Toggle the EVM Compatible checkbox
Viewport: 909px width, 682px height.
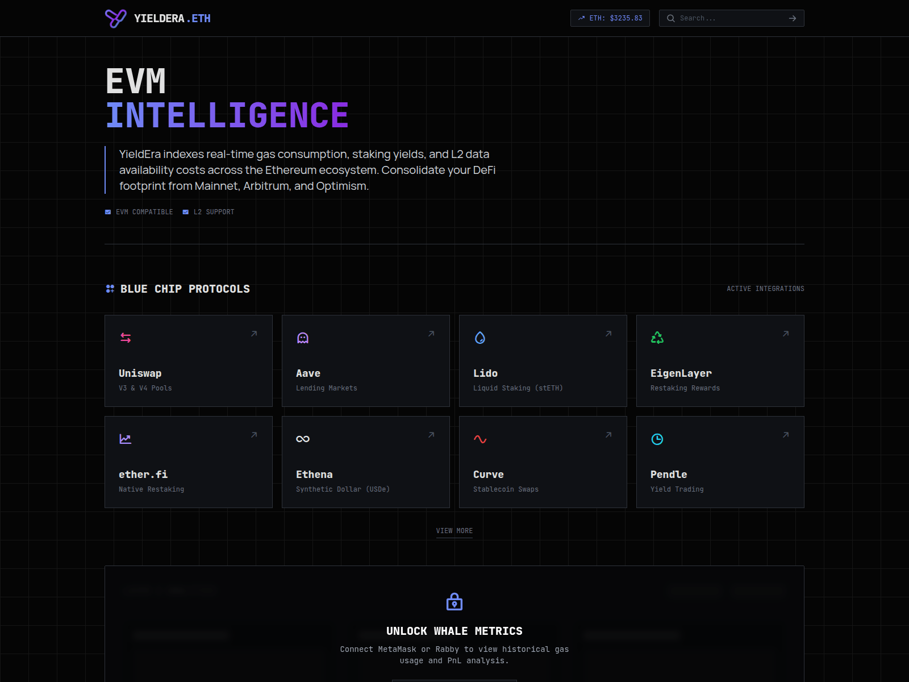(108, 212)
